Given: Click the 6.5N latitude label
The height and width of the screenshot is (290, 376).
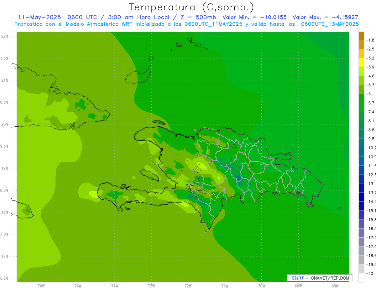Looking at the screenshot, I should point(5,278).
